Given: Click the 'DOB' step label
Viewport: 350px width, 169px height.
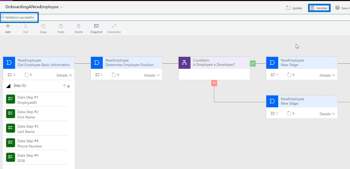Looking at the screenshot, I should [x=21, y=161].
